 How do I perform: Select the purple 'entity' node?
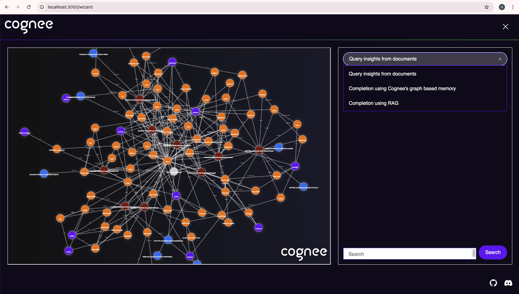pos(69,251)
